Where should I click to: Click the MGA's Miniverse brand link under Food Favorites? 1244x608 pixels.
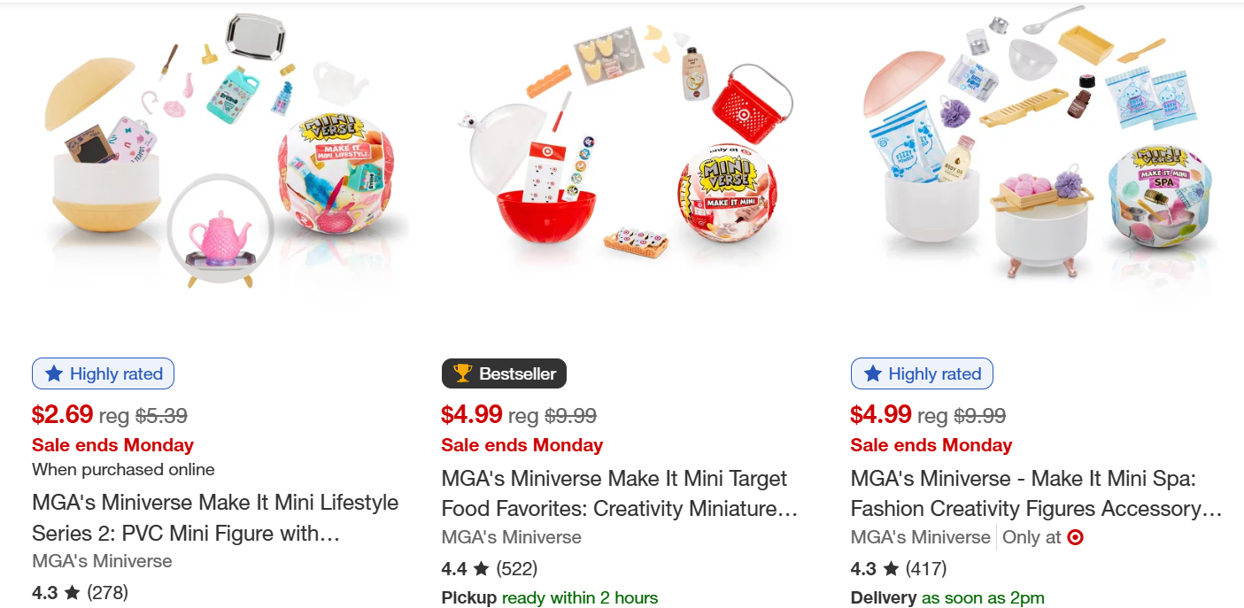coord(511,537)
